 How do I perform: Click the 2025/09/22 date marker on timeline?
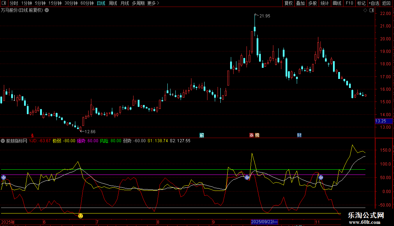pos(264,222)
